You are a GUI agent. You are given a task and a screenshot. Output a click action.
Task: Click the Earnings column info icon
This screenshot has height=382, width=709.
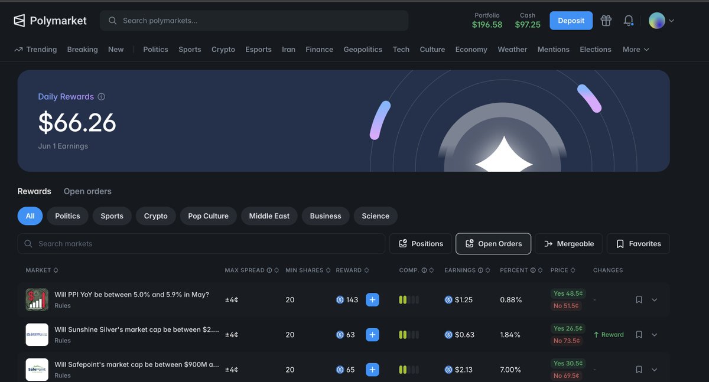(x=481, y=270)
